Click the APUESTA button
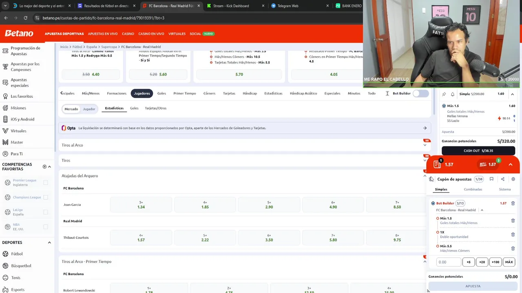 [x=473, y=286]
